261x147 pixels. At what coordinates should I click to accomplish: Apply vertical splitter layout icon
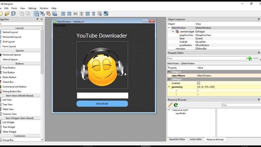coord(82,13)
